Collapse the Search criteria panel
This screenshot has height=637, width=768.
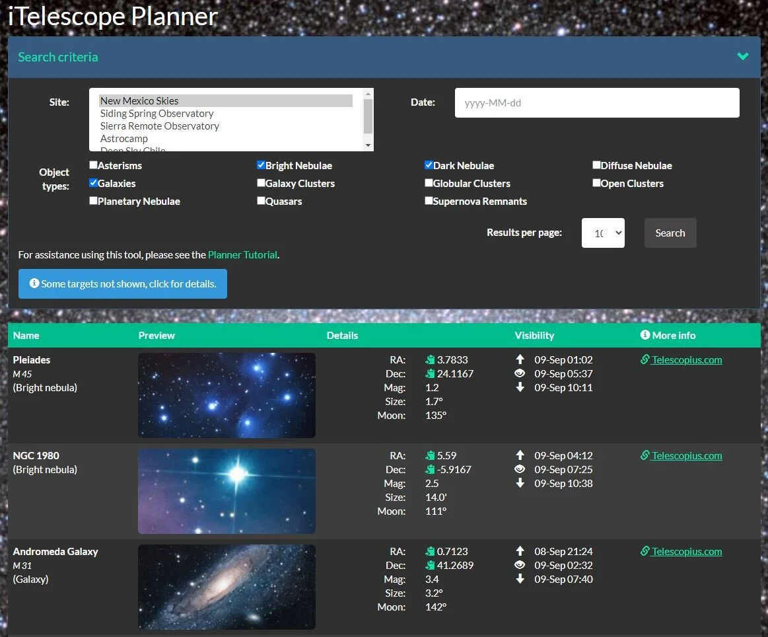(x=742, y=56)
